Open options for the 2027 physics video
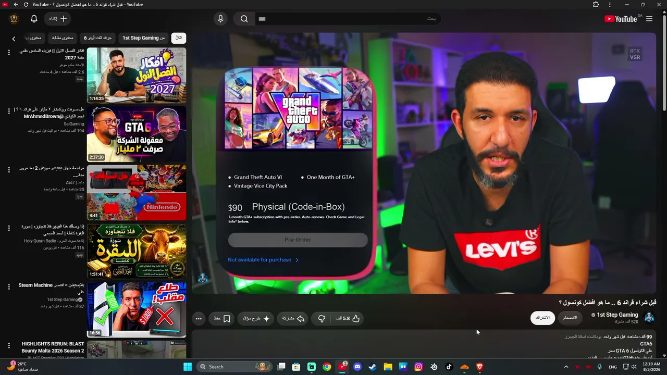667x375 pixels. (x=9, y=52)
